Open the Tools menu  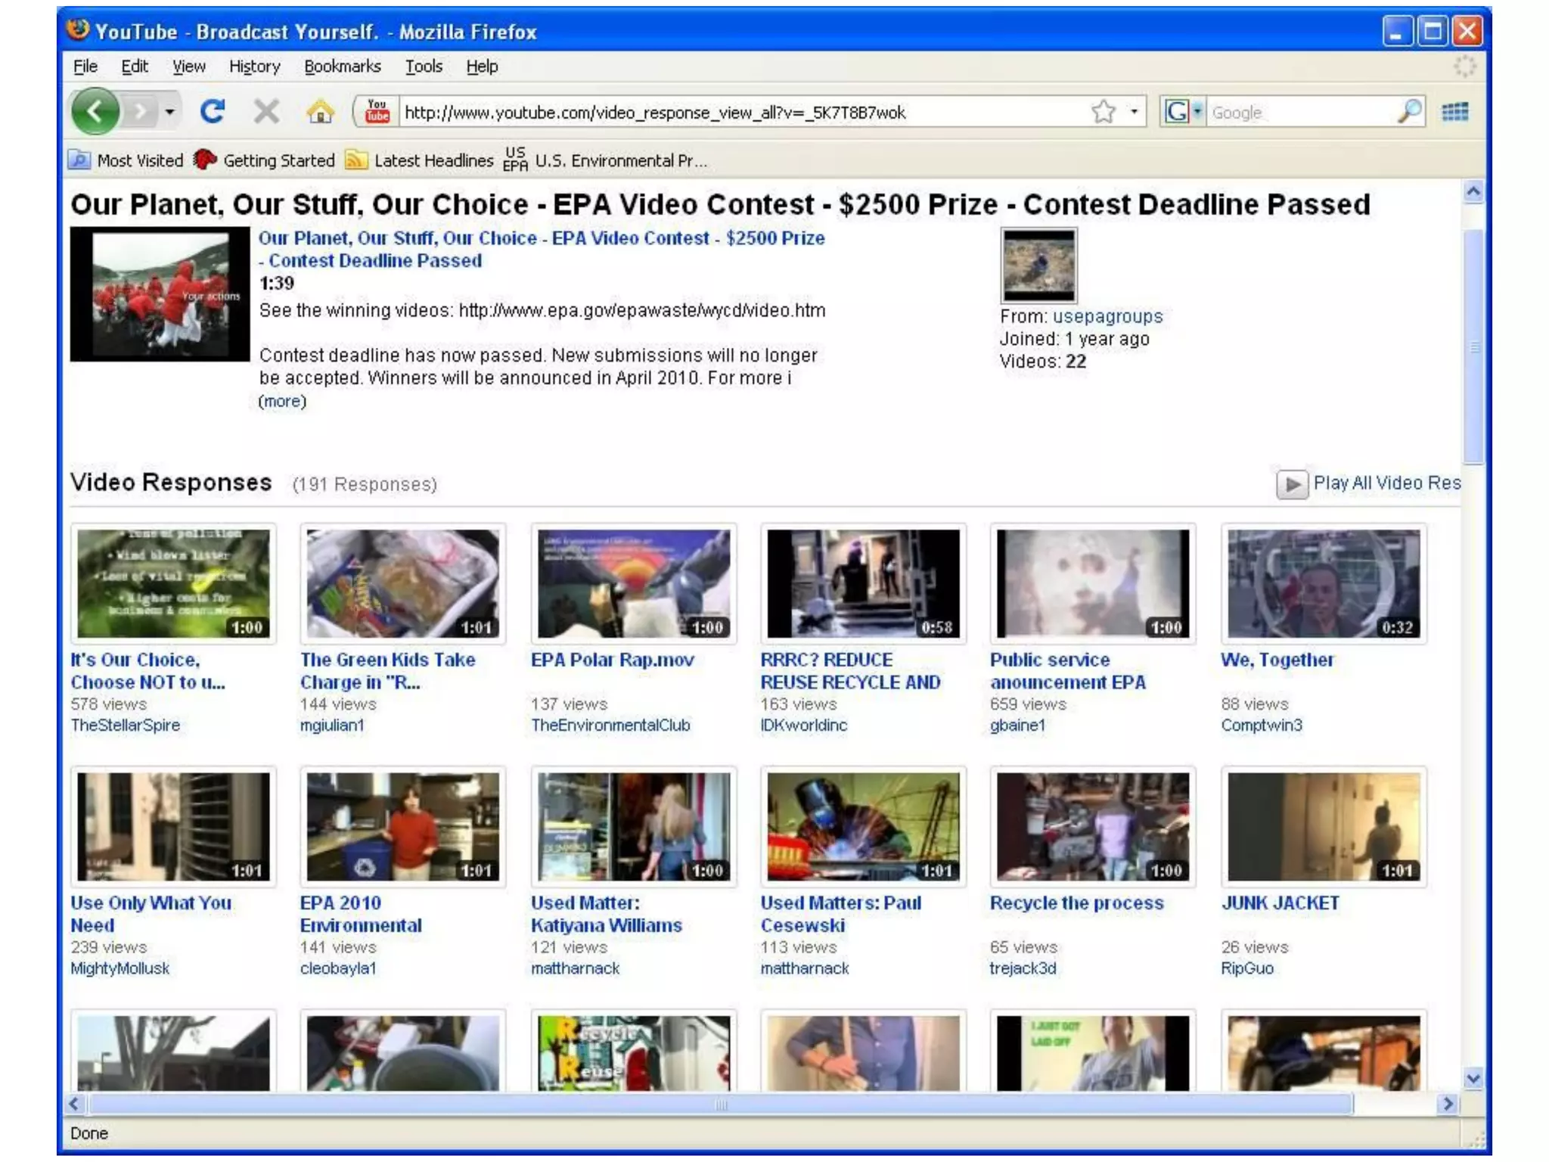pyautogui.click(x=423, y=67)
